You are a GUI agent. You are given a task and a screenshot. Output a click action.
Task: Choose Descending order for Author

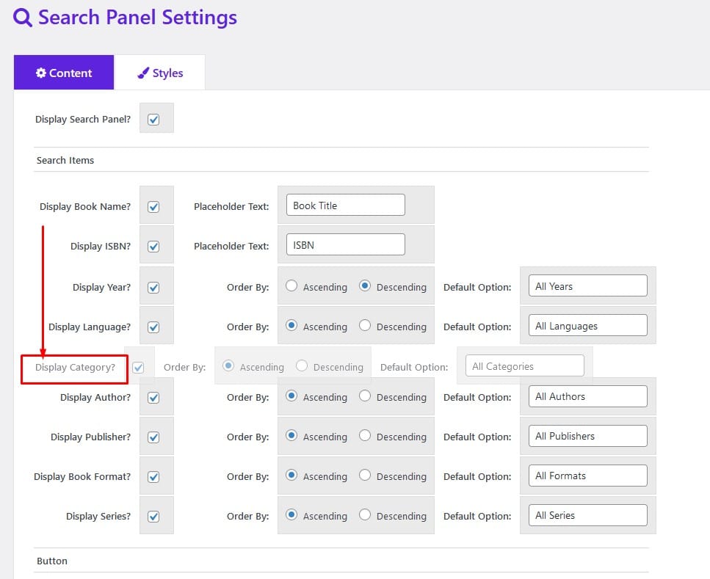tap(365, 396)
